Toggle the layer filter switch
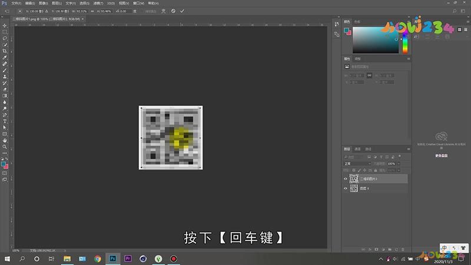471x265 pixels. (x=400, y=156)
